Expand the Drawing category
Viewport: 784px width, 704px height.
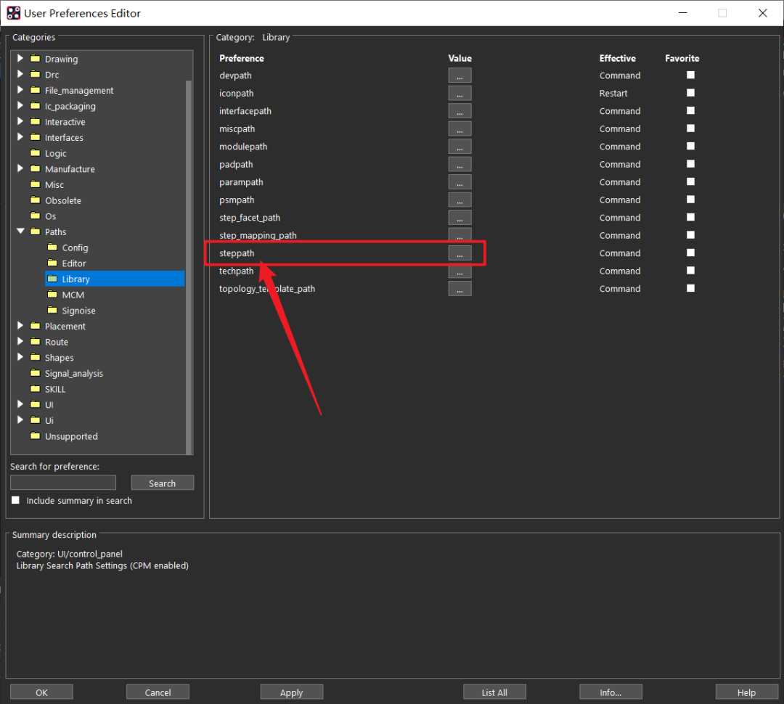click(20, 59)
